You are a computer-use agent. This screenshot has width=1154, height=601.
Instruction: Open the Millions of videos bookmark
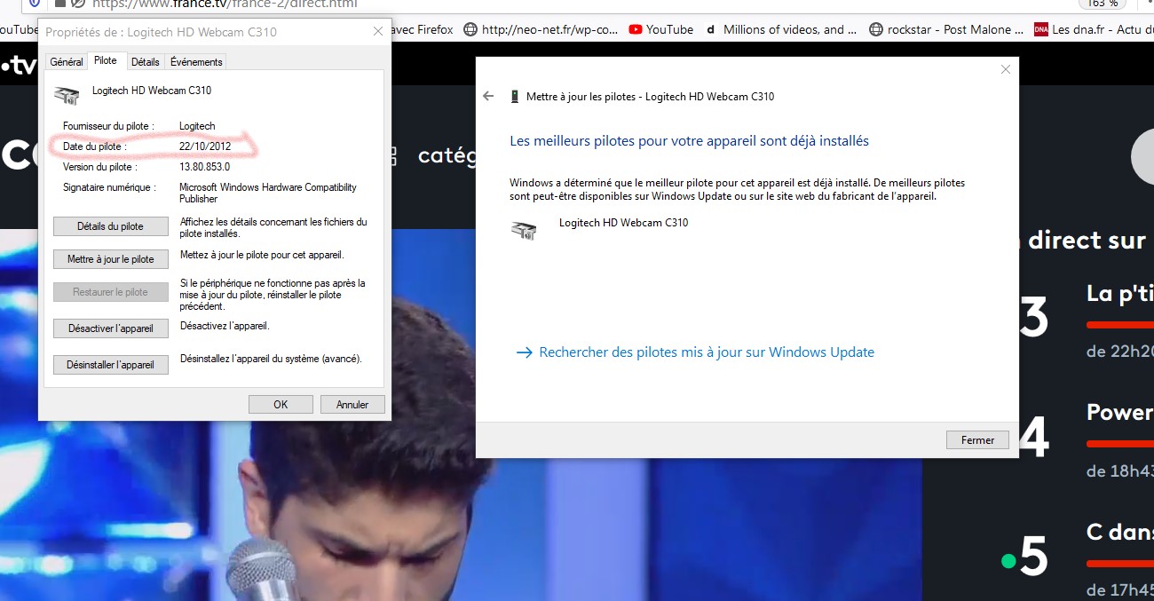(781, 29)
